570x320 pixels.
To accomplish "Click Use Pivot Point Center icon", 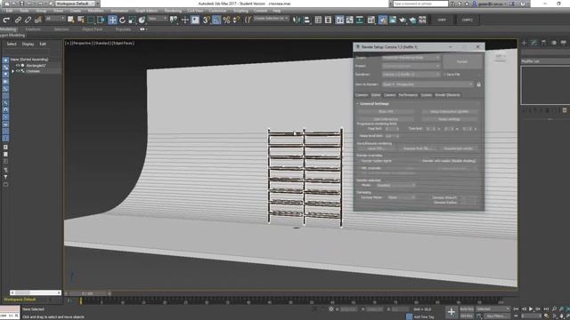I will pos(175,20).
